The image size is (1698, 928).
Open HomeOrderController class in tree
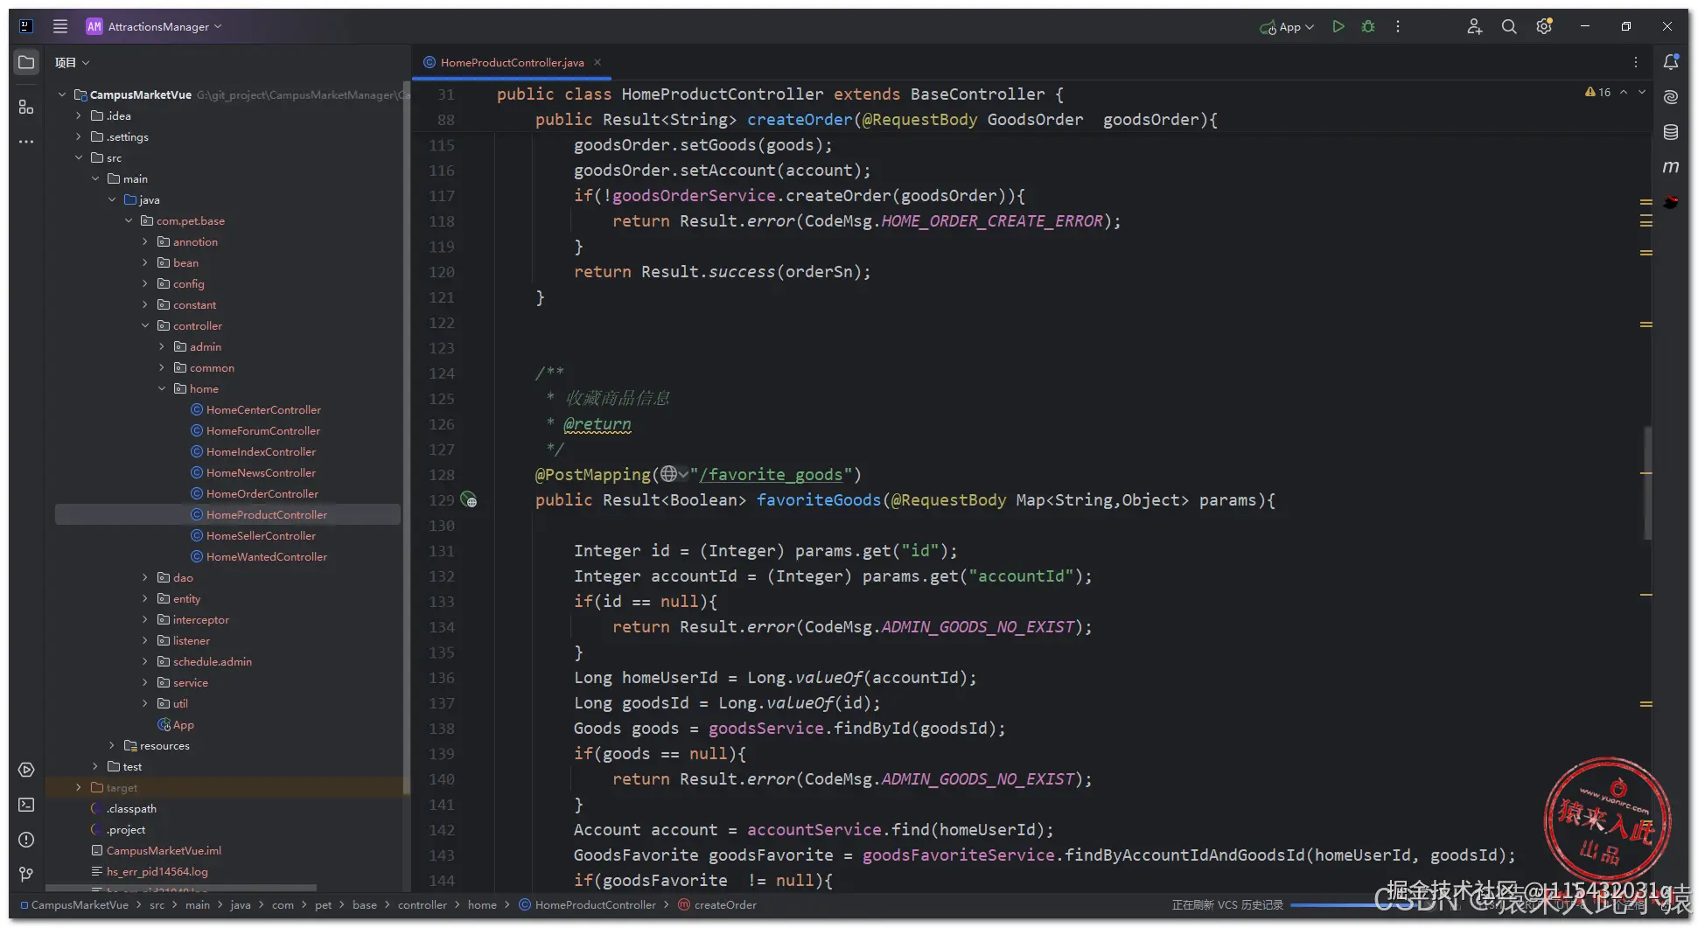[x=262, y=493]
